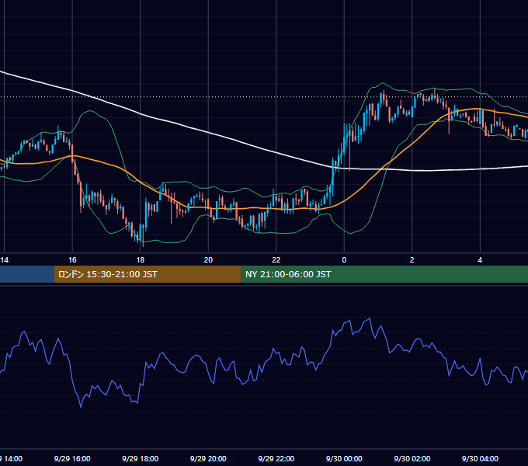Click the 18 hour label on price chart axis
The image size is (528, 466).
coord(141,260)
